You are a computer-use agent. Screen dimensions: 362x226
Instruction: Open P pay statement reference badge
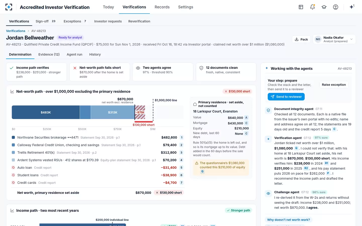pos(328,173)
